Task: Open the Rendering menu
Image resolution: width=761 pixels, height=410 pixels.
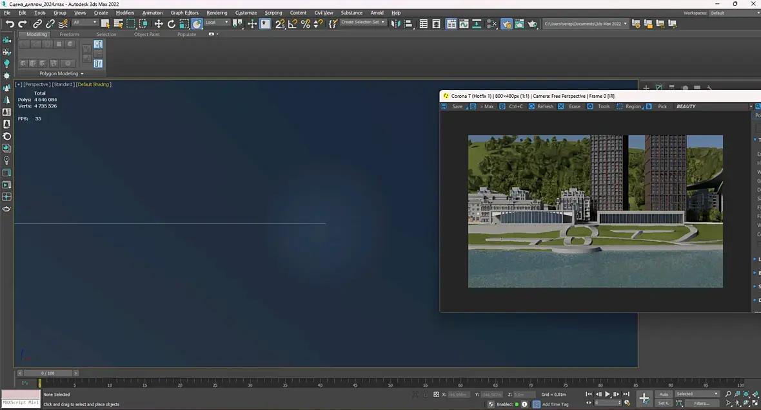Action: point(217,13)
